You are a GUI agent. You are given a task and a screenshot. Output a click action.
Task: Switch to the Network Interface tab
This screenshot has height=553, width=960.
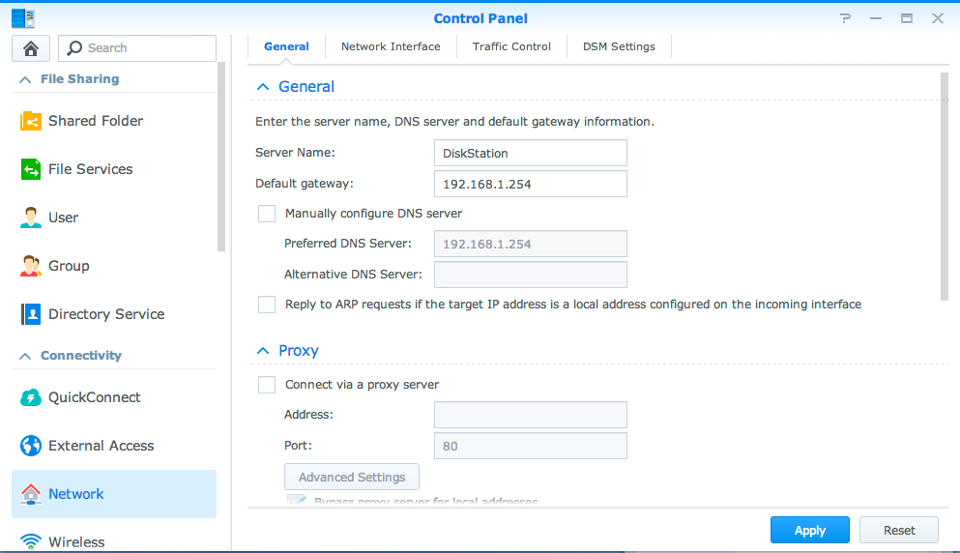391,46
